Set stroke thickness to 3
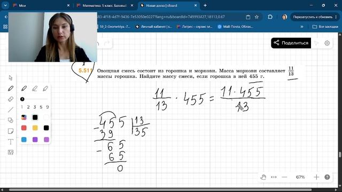This screenshot has height=192, width=342. (x=35, y=107)
